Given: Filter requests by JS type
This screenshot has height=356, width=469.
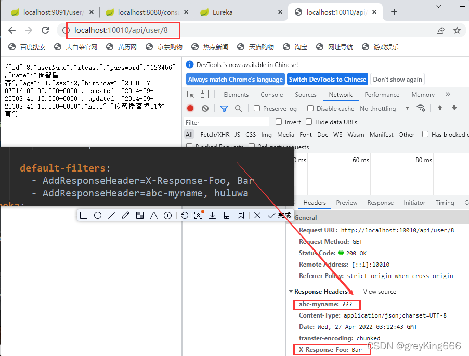Looking at the screenshot, I should (237, 135).
